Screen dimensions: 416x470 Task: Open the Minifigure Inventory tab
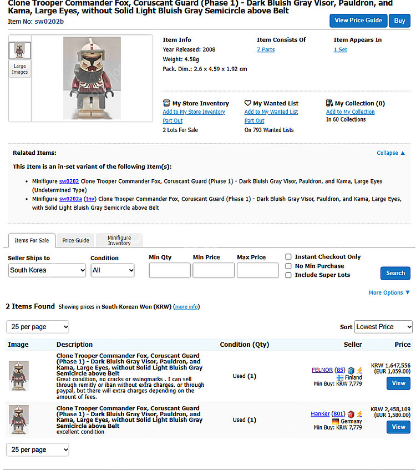pos(119,240)
